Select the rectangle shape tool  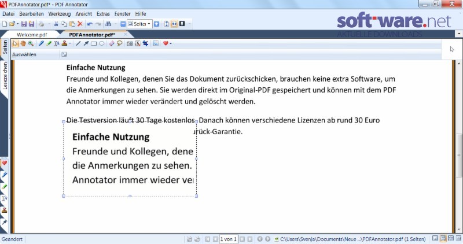(94, 44)
